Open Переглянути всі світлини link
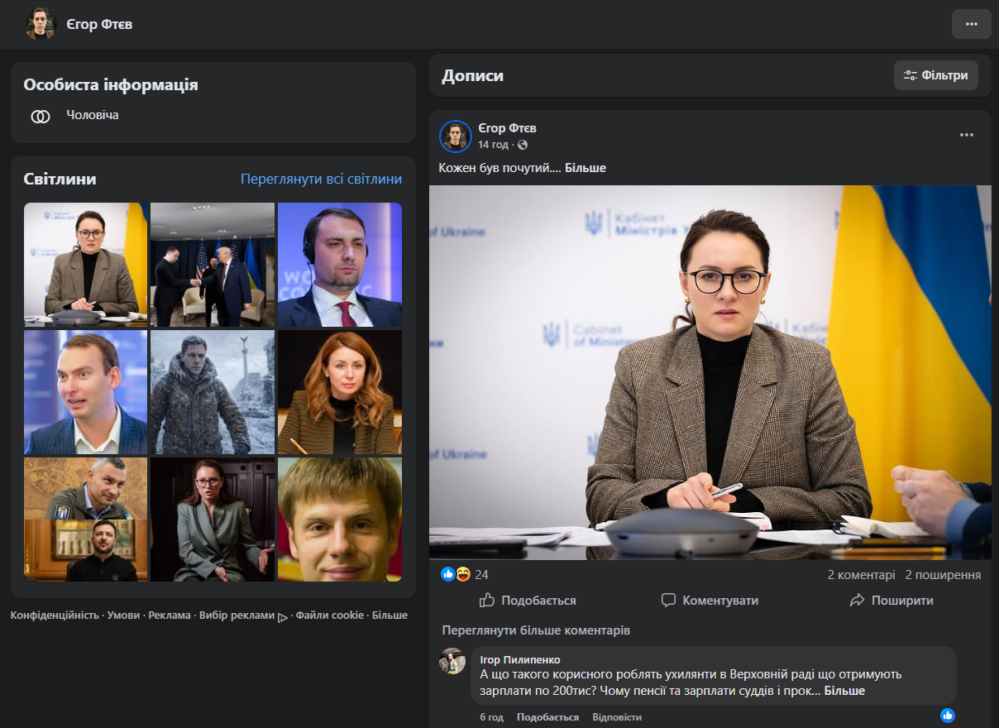Screen dimensions: 999x728 (321, 179)
